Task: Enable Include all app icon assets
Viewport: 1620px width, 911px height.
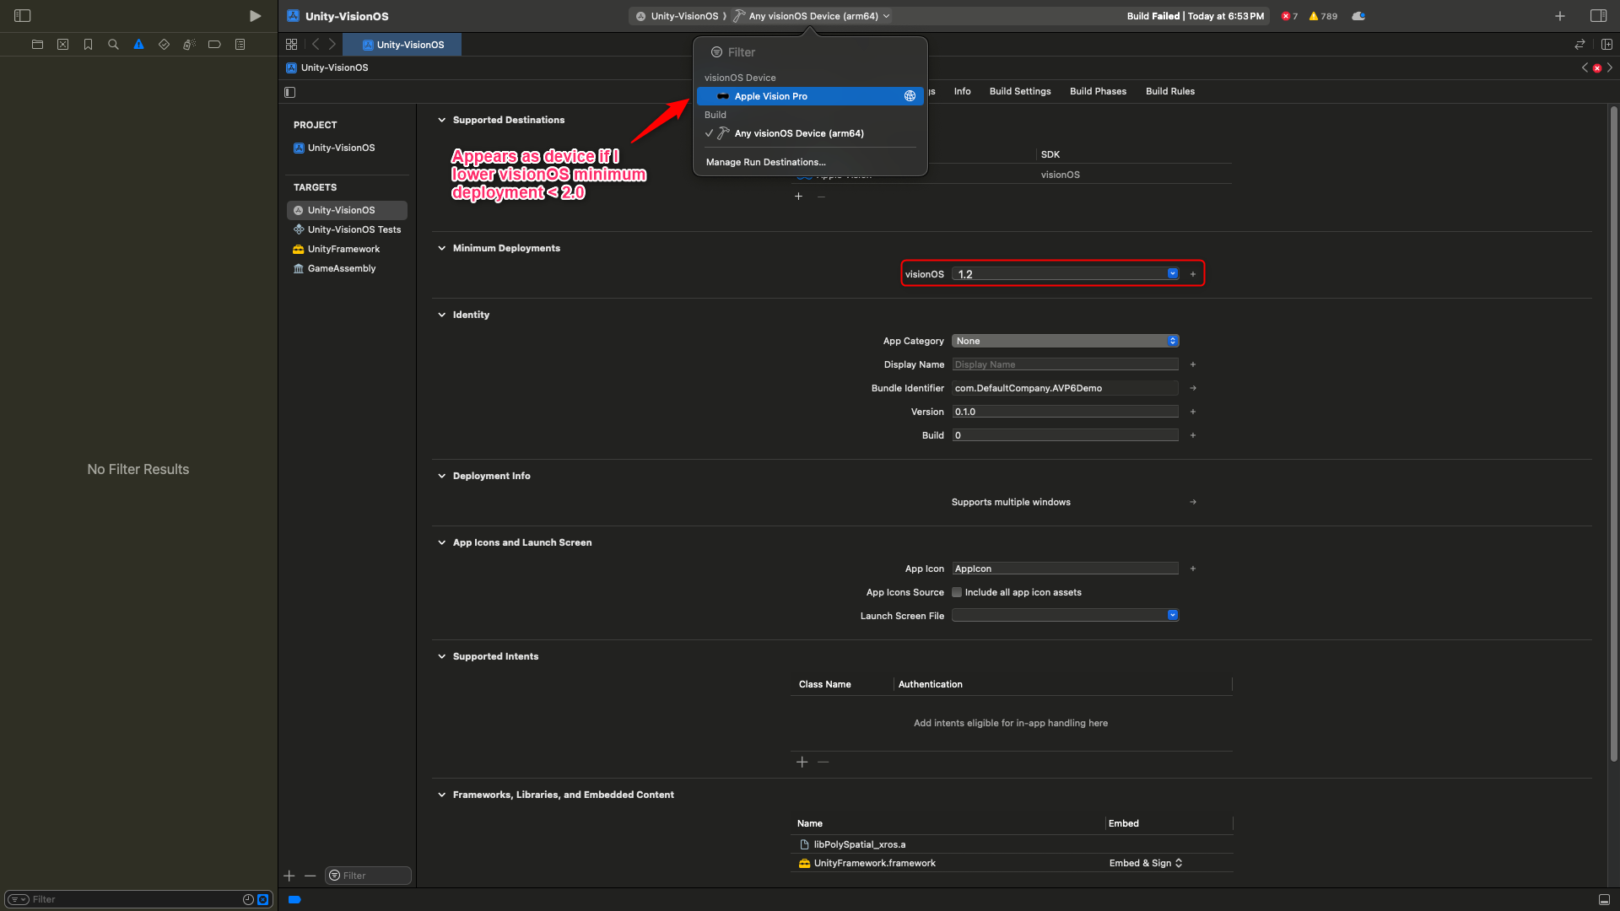Action: (x=957, y=593)
